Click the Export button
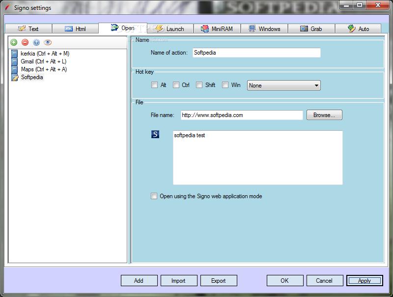393x297 pixels. click(219, 280)
